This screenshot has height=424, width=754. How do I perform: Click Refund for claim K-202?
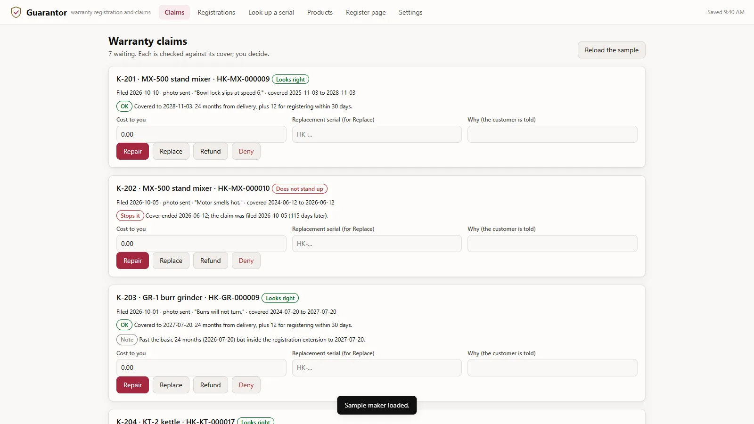click(x=210, y=261)
